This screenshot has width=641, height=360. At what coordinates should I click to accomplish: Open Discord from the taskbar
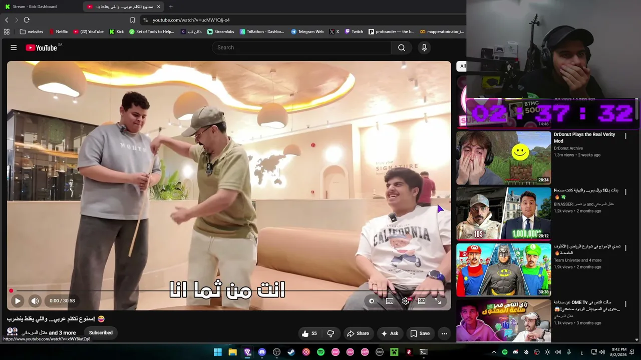(x=262, y=352)
